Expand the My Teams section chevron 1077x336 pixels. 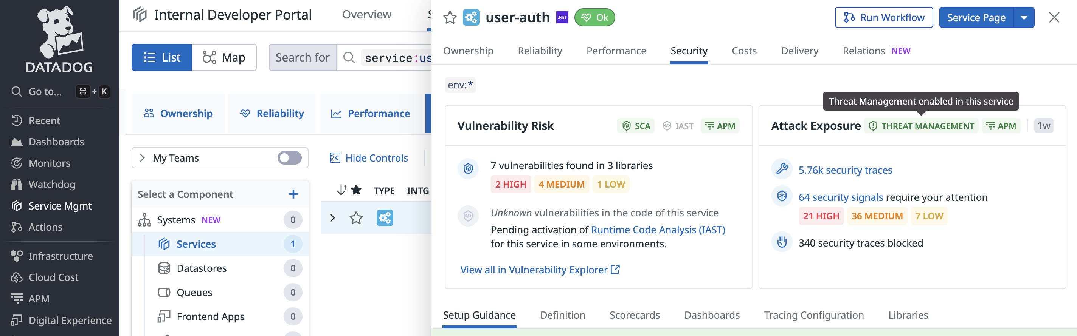click(142, 158)
